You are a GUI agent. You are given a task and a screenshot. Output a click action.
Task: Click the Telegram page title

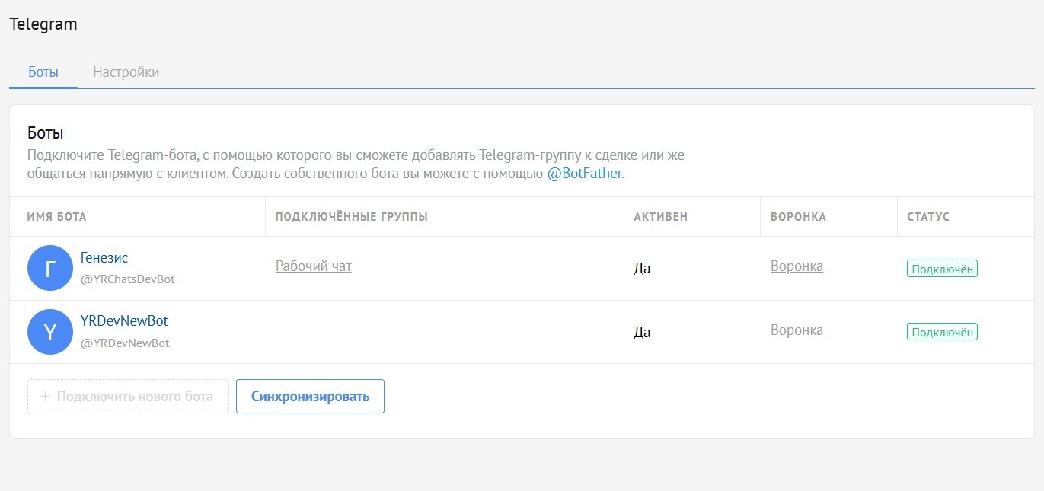[43, 24]
